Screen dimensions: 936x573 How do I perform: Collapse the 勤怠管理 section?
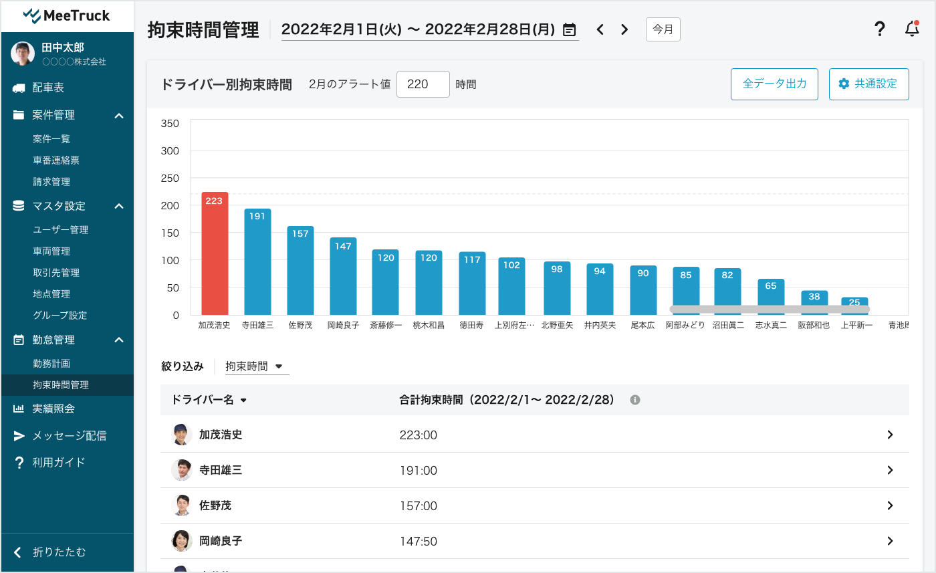click(x=119, y=340)
